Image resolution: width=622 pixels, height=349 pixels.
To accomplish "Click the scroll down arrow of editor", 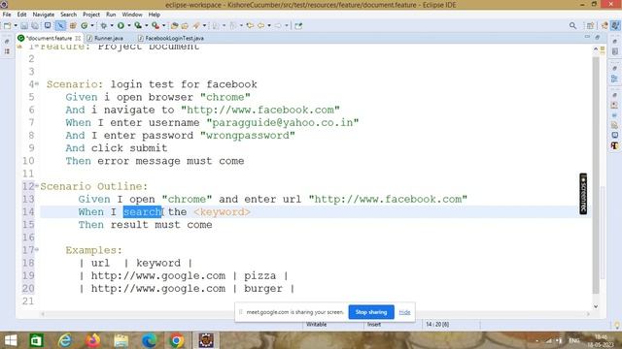I will (x=596, y=306).
